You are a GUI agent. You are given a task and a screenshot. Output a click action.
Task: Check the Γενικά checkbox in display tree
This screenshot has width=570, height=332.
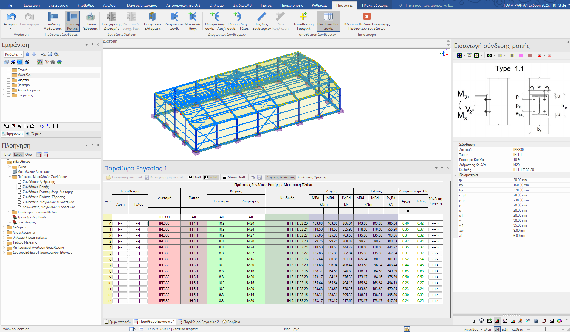tap(9, 70)
